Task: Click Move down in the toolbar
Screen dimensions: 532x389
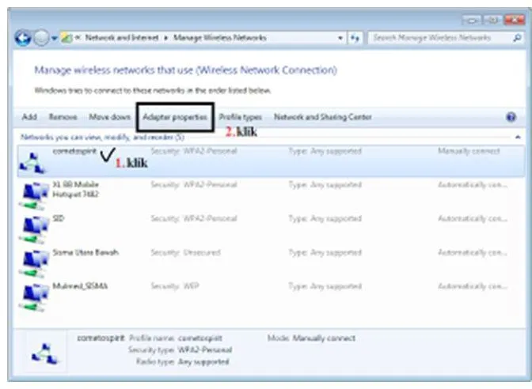Action: click(x=109, y=117)
